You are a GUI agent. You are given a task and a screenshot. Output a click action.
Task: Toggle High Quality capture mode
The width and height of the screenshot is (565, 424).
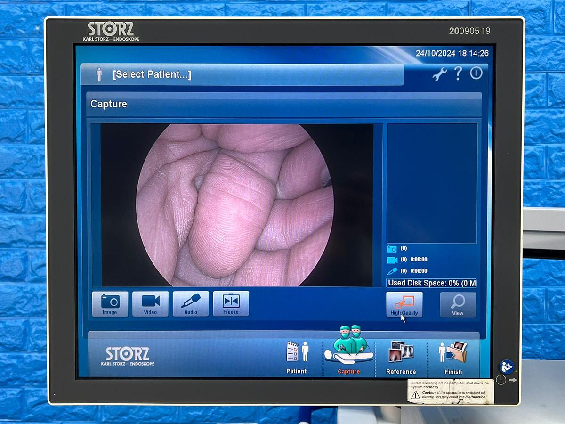pyautogui.click(x=404, y=304)
